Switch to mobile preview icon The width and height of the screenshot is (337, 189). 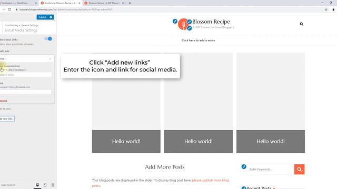[53, 185]
